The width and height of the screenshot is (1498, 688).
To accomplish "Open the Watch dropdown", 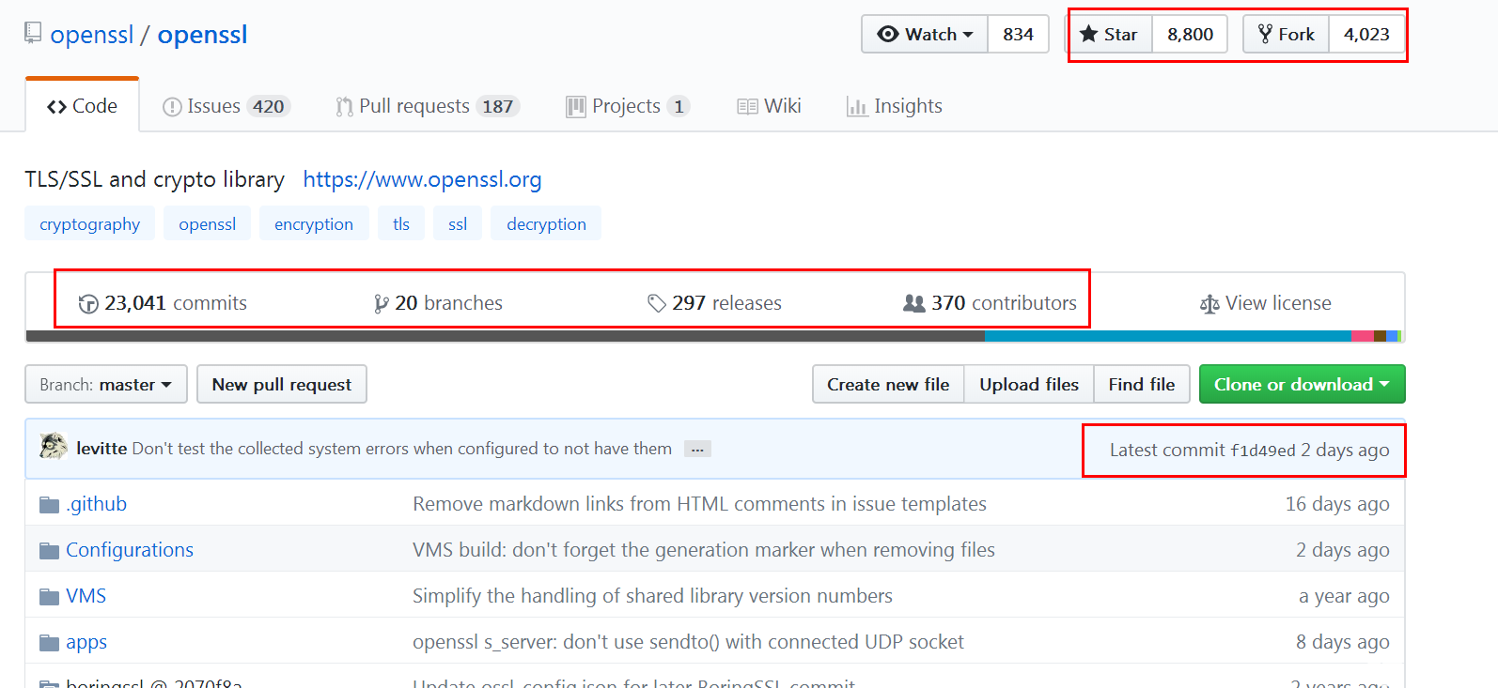I will pyautogui.click(x=925, y=35).
